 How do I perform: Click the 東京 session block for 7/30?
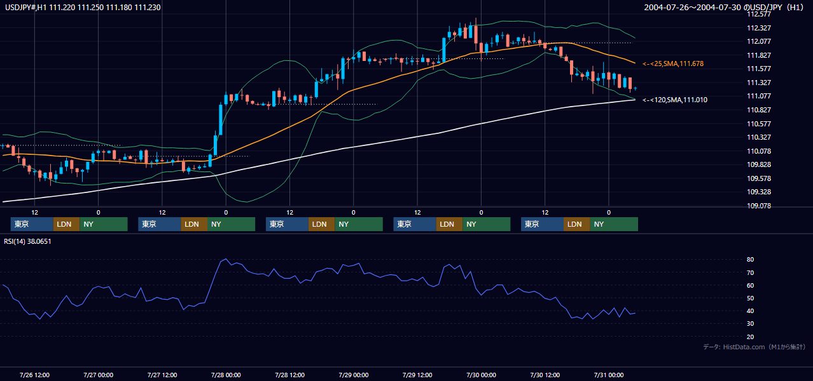(543, 224)
